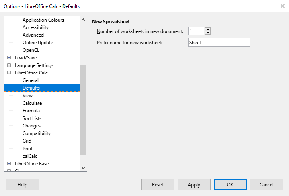This screenshot has height=196, width=289.
Task: Open the Online Update page
Action: point(38,43)
